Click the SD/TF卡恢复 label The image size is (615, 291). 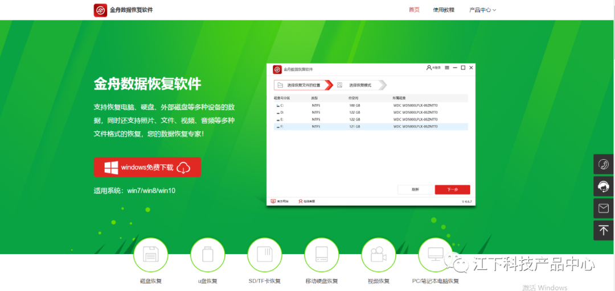coord(264,281)
